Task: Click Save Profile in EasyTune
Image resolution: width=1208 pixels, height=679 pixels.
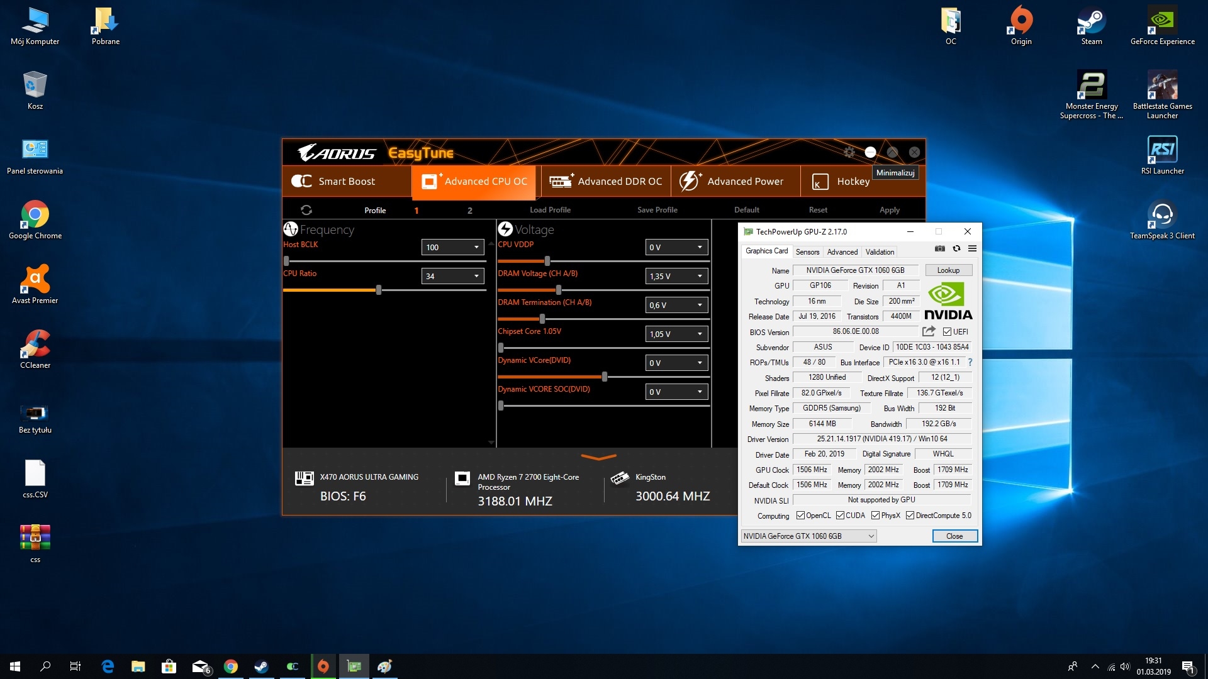Action: click(x=657, y=210)
